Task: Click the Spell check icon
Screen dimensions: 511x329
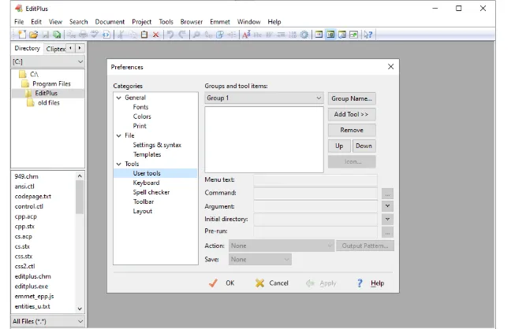Action: [x=95, y=35]
